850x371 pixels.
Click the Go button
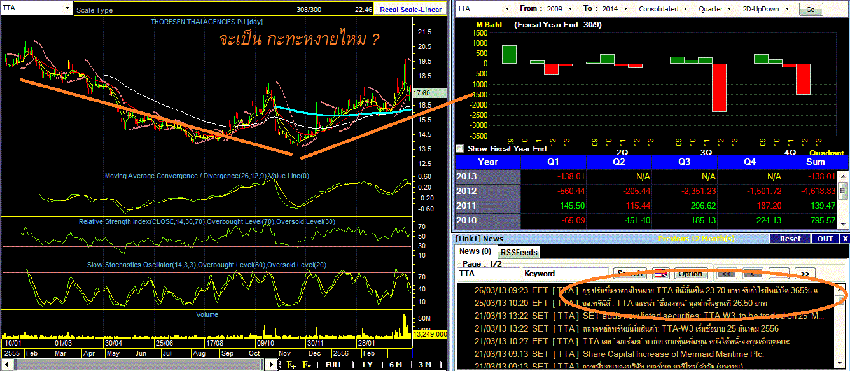pyautogui.click(x=810, y=10)
